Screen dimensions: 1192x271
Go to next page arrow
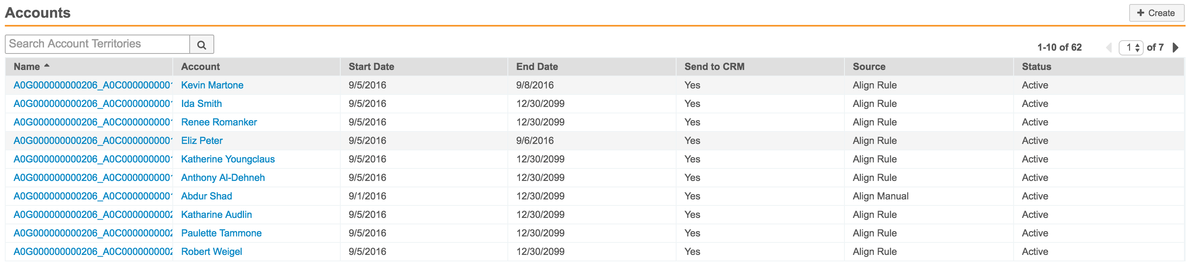(1175, 47)
